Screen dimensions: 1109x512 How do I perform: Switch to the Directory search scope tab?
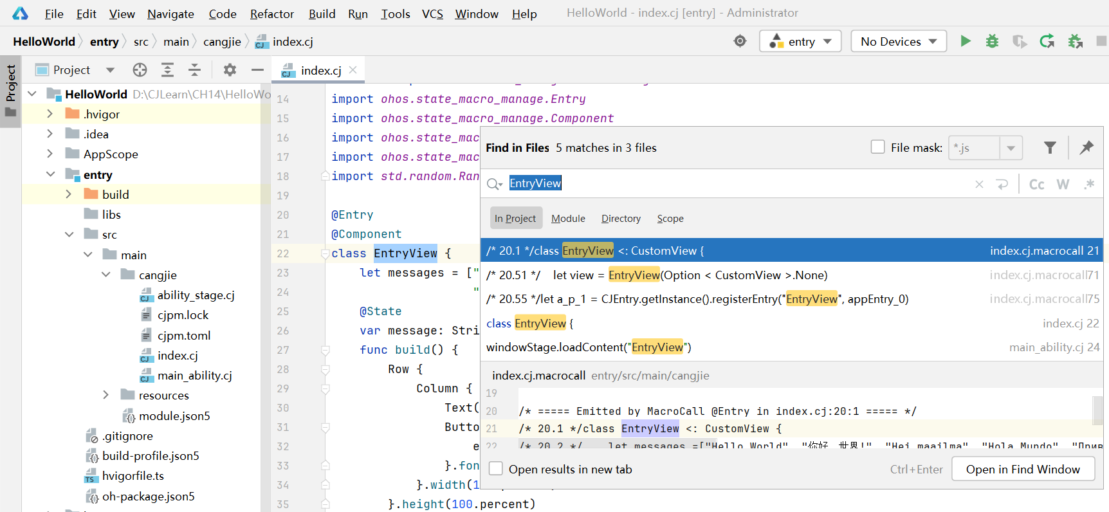621,219
